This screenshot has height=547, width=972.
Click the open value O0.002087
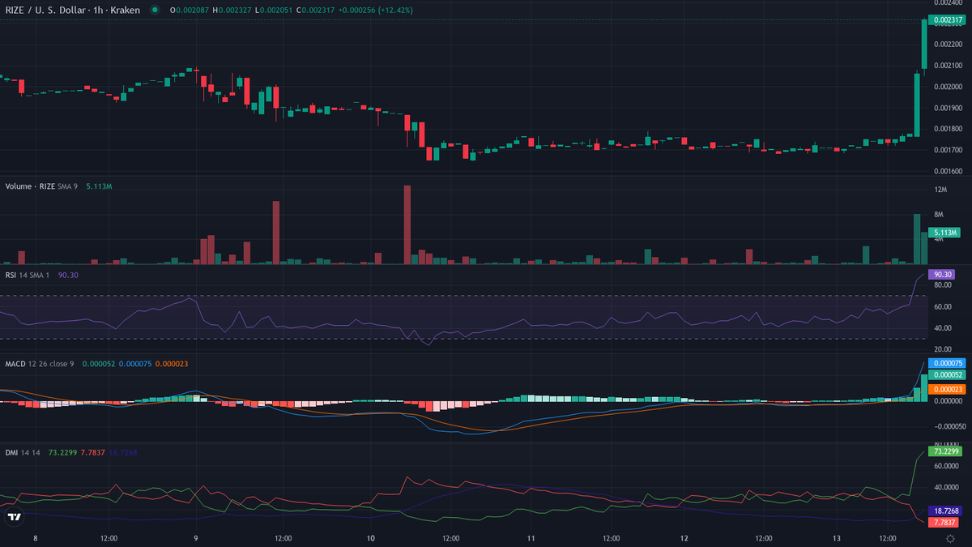[191, 10]
